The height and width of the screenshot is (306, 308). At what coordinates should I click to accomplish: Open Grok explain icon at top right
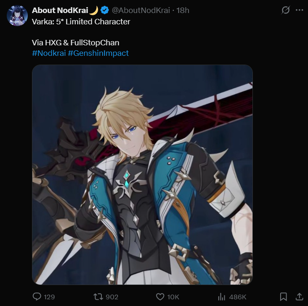click(x=285, y=10)
